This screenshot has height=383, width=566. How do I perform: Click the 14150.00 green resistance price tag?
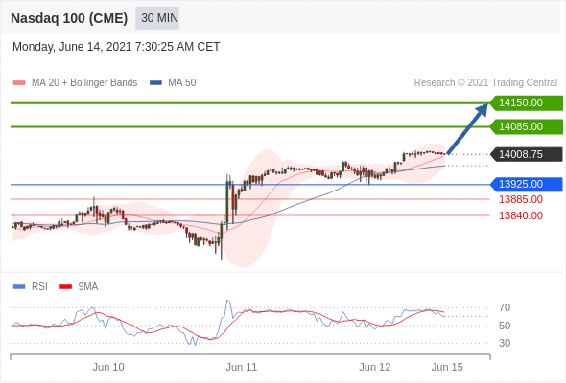[527, 102]
